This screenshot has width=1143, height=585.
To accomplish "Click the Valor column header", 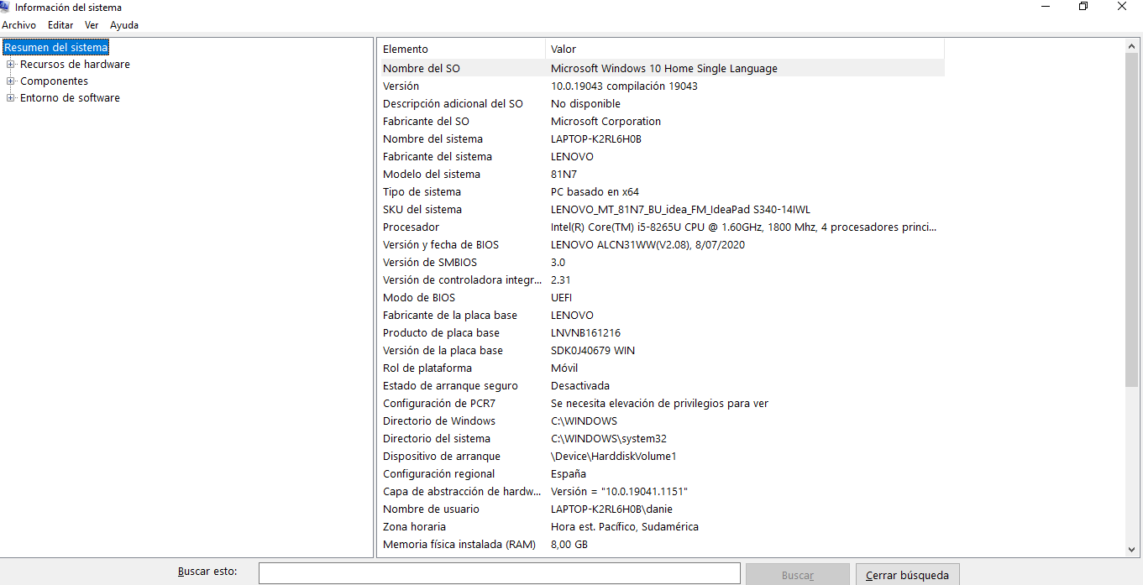I will (x=745, y=49).
